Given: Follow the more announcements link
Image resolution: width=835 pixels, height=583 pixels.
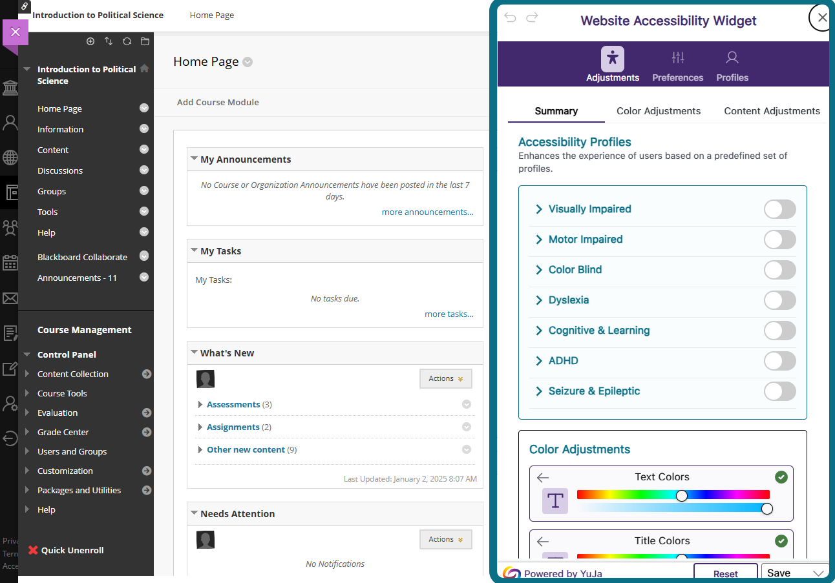Looking at the screenshot, I should tap(428, 212).
